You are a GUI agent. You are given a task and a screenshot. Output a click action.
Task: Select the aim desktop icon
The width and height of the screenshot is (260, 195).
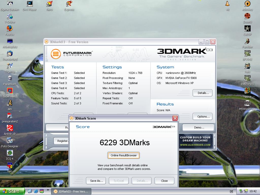[x=10, y=105]
